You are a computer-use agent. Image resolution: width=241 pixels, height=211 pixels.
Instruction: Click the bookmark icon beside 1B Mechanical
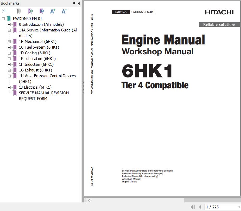click(15, 42)
